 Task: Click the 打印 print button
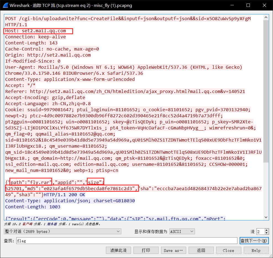(146, 250)
